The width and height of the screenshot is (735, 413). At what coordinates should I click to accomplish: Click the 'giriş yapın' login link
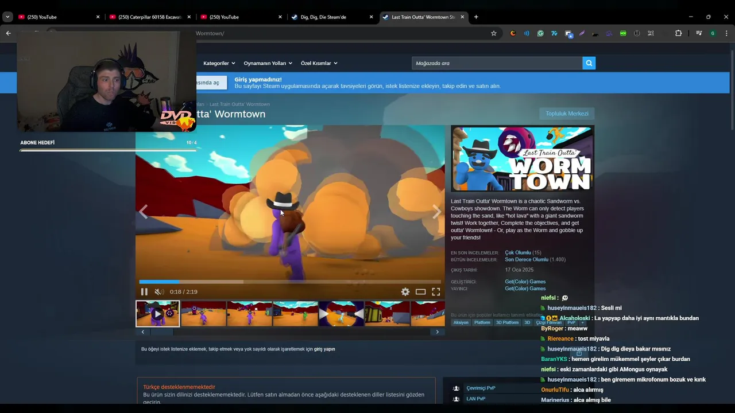324,349
